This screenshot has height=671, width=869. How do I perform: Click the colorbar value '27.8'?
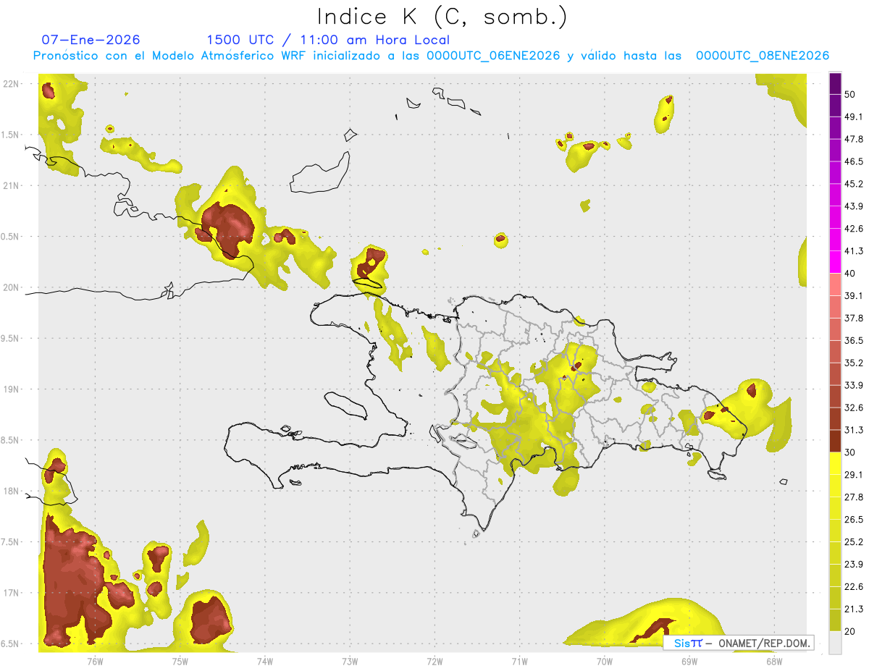pos(854,497)
